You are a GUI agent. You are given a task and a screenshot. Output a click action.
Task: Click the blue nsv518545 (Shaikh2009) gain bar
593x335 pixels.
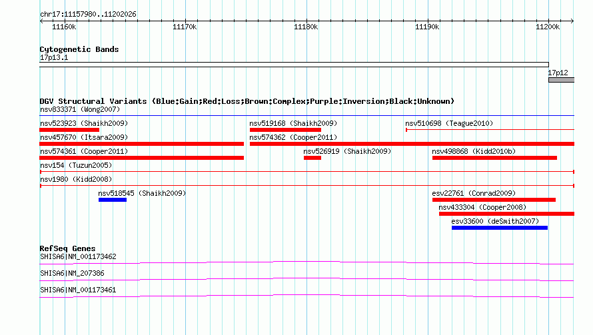click(x=113, y=200)
